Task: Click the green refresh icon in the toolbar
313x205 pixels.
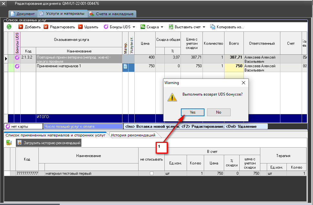Action: pos(9,27)
